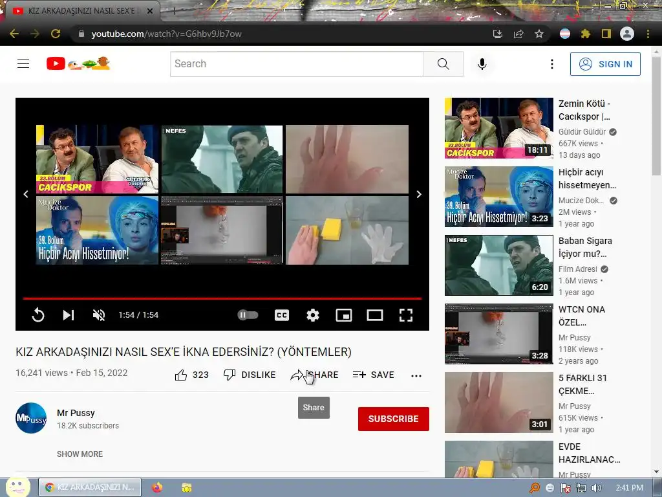The image size is (662, 497).
Task: Toggle the autoplay switch
Action: pyautogui.click(x=248, y=315)
